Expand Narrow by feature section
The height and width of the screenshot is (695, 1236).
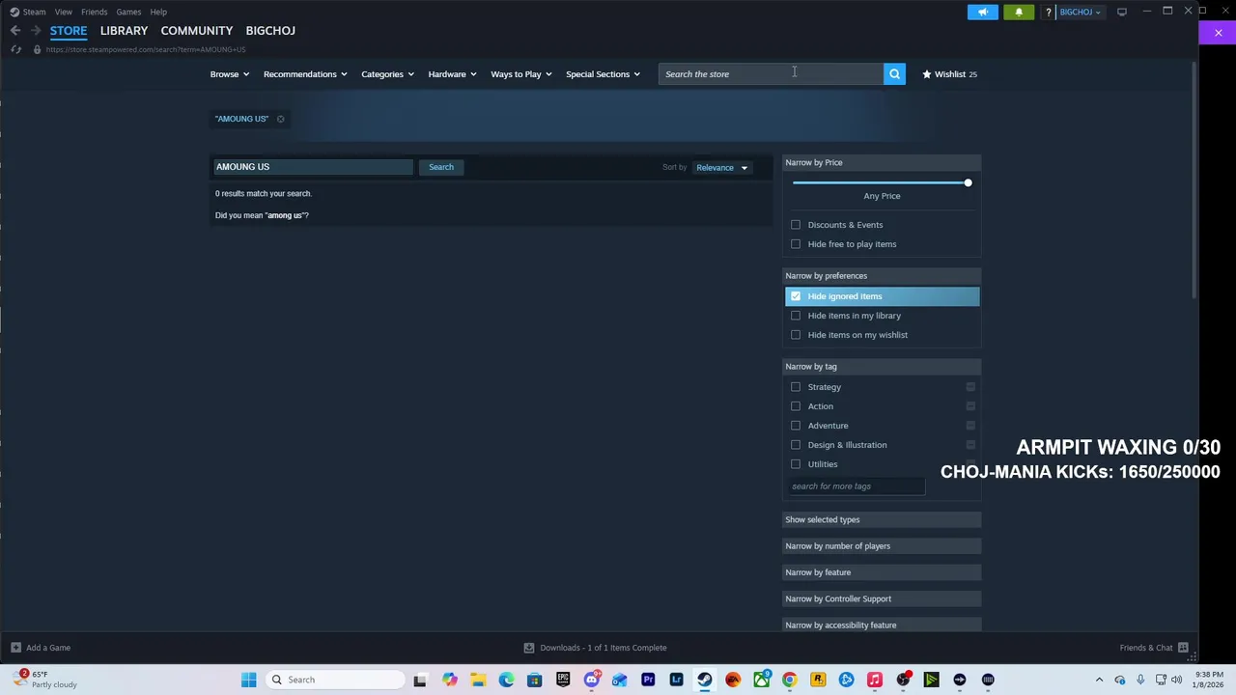(x=882, y=572)
